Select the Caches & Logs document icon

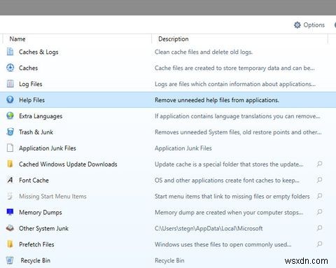click(x=10, y=52)
